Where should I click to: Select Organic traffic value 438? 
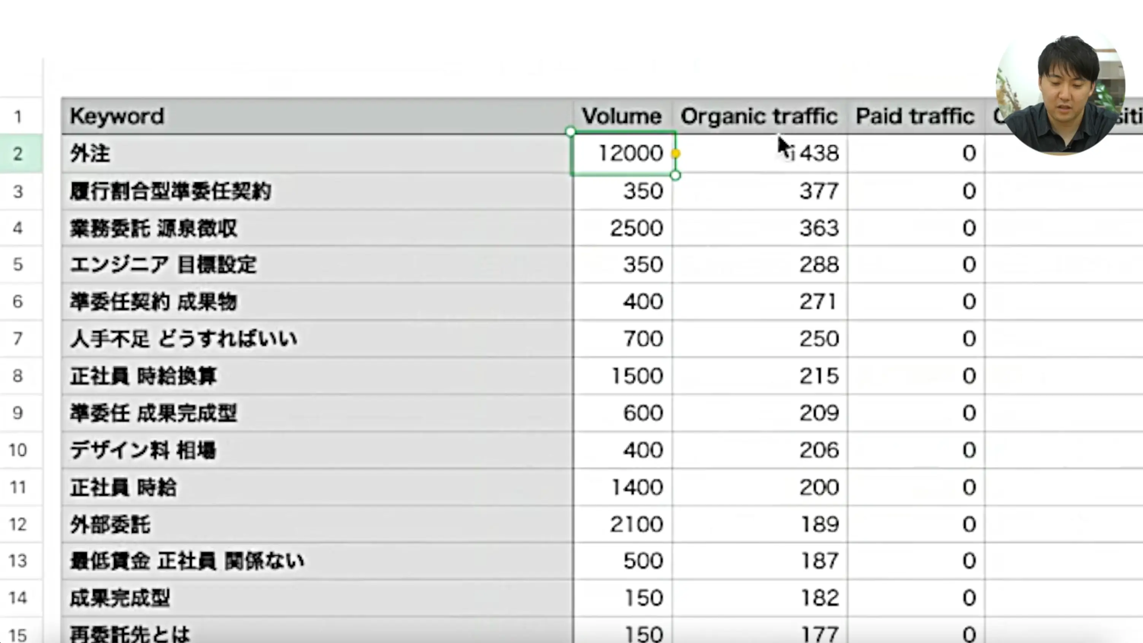[x=760, y=154]
